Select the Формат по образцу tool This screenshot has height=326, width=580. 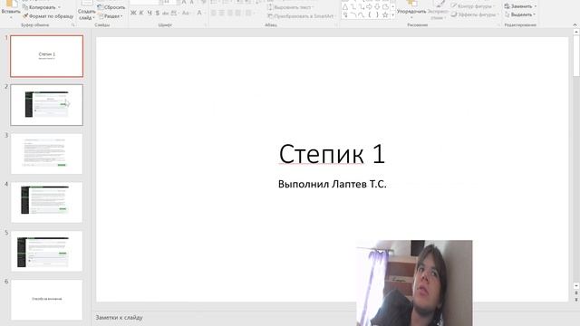48,16
